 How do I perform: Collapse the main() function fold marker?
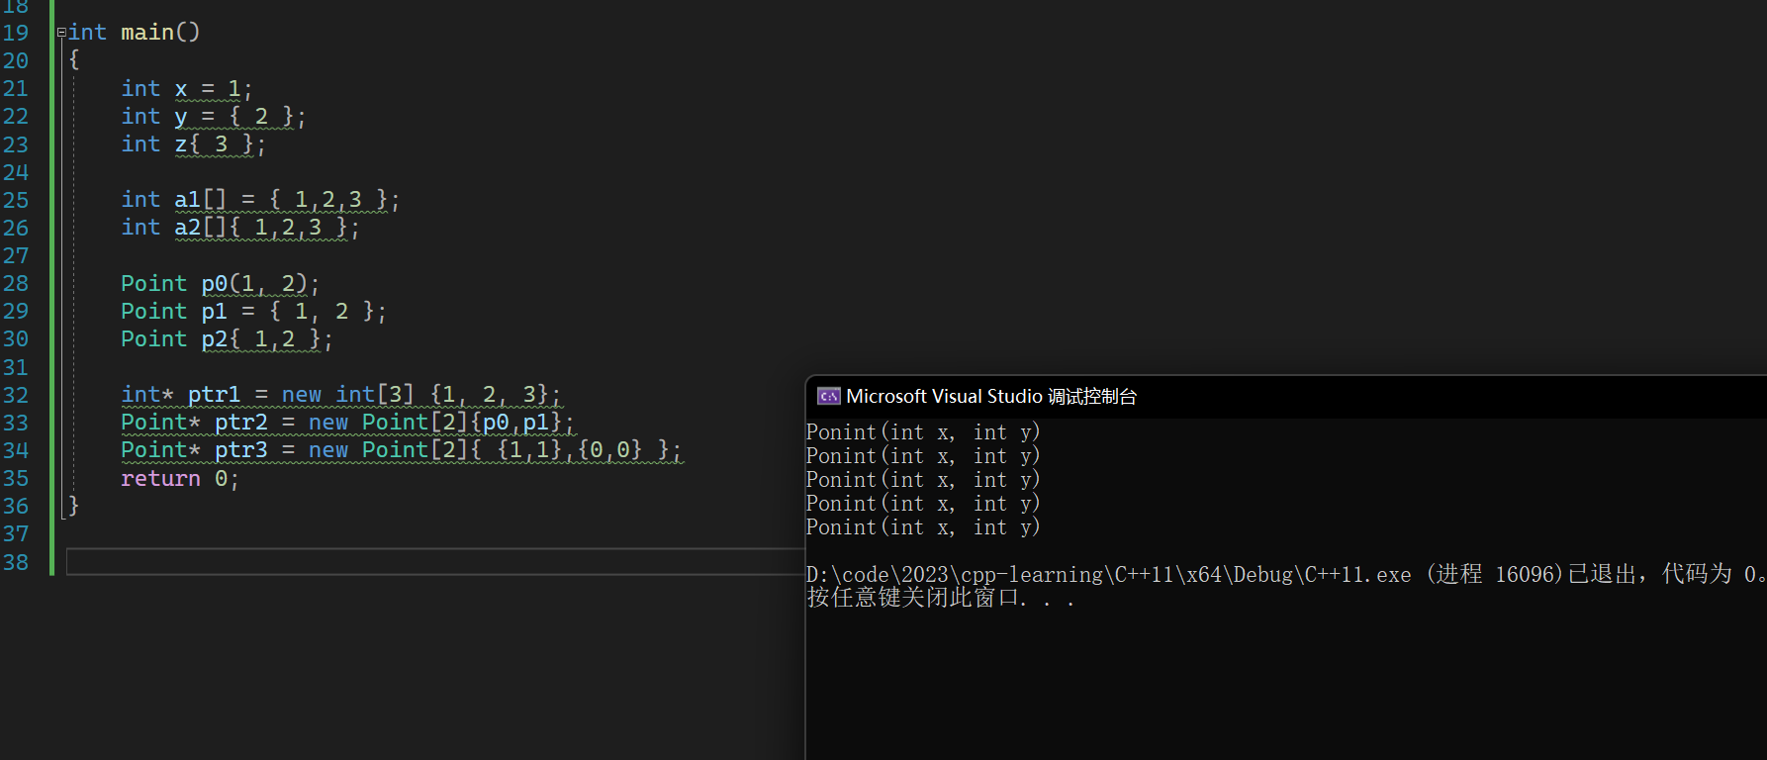click(61, 33)
